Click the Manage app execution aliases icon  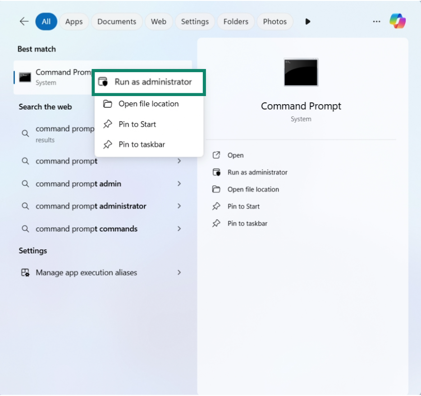[26, 272]
